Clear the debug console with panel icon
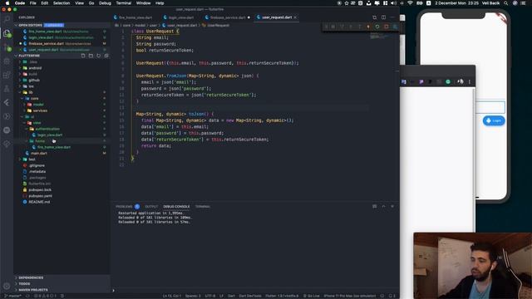 [375, 206]
